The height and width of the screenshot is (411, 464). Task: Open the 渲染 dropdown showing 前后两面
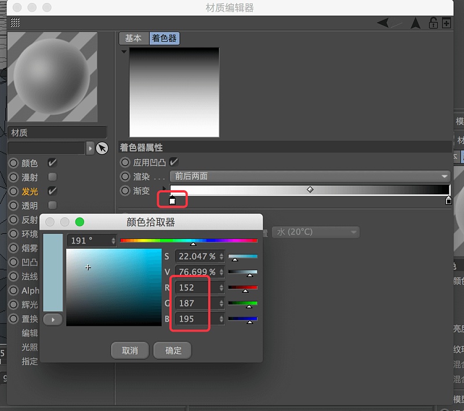[310, 176]
